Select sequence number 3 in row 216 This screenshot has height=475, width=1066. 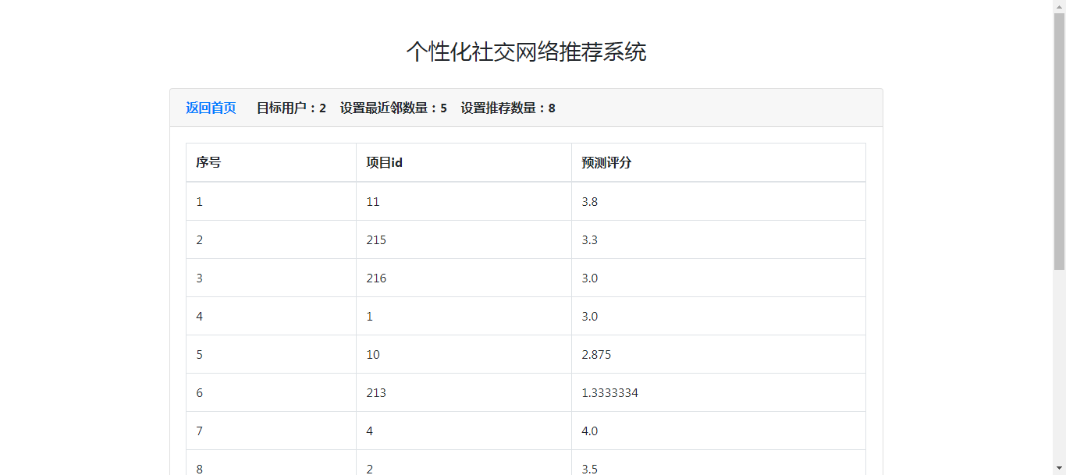[x=271, y=278]
